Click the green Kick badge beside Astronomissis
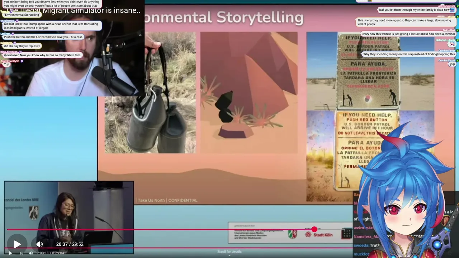 [457, 6]
